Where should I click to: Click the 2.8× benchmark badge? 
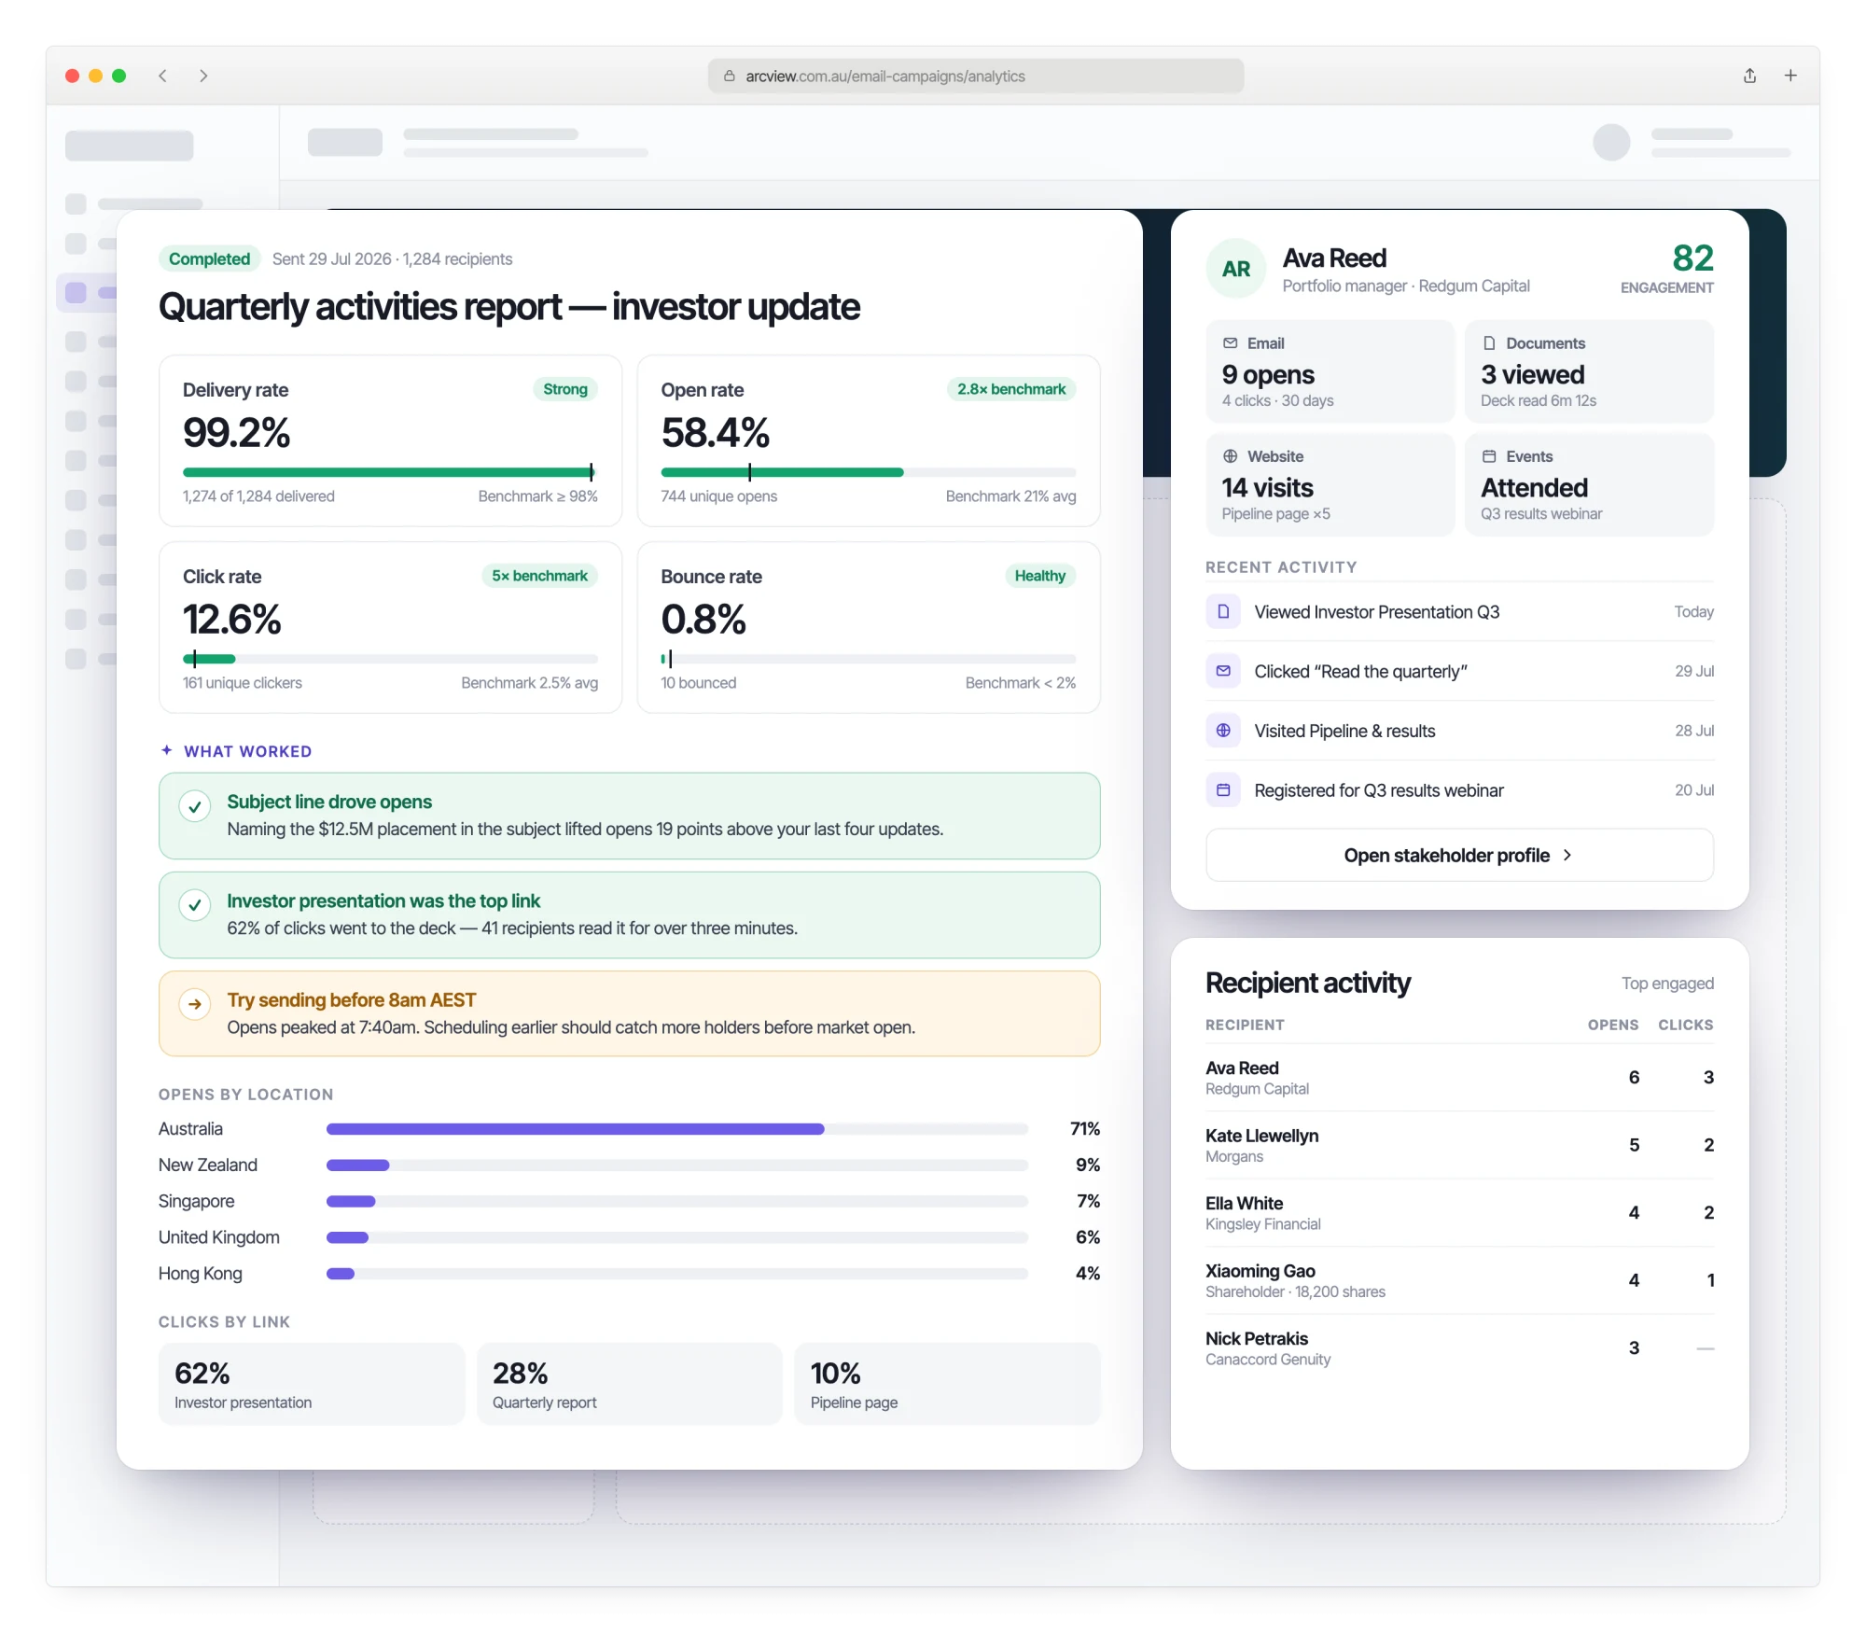[x=1011, y=389]
